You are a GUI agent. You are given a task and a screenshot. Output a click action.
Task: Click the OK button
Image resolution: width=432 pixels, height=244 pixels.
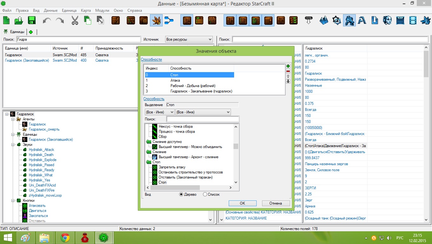point(242,203)
